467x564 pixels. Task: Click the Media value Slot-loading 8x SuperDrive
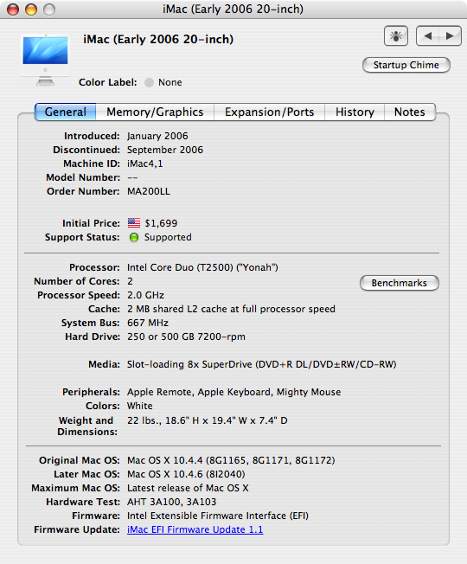[261, 364]
